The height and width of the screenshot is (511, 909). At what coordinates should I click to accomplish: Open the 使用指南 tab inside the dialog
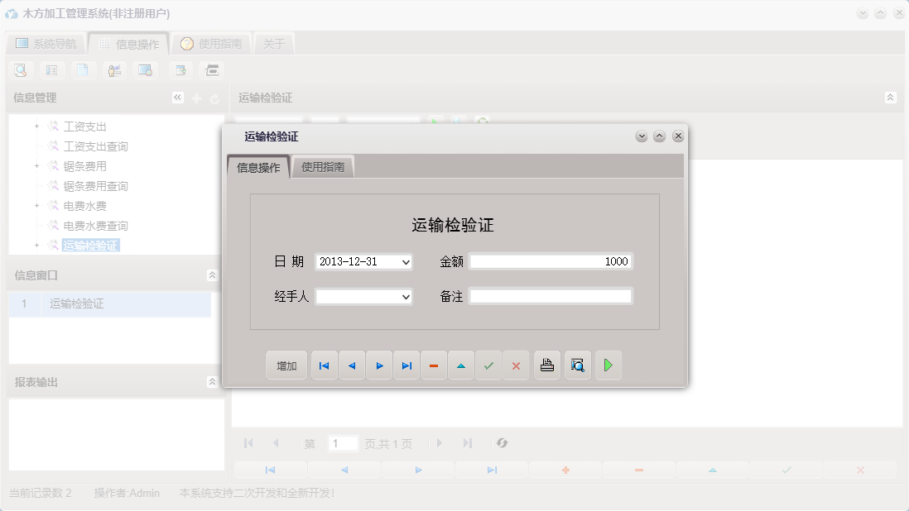(x=322, y=165)
